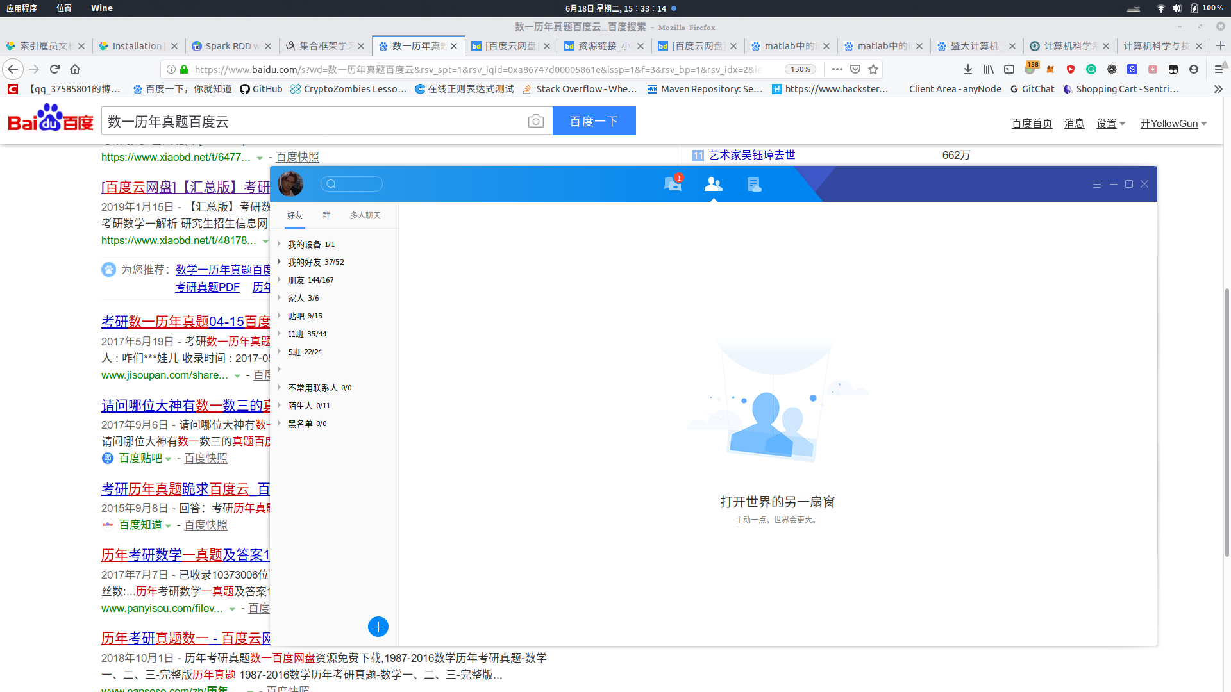Open the 百度首页 link
The width and height of the screenshot is (1231, 692).
[x=1032, y=124]
